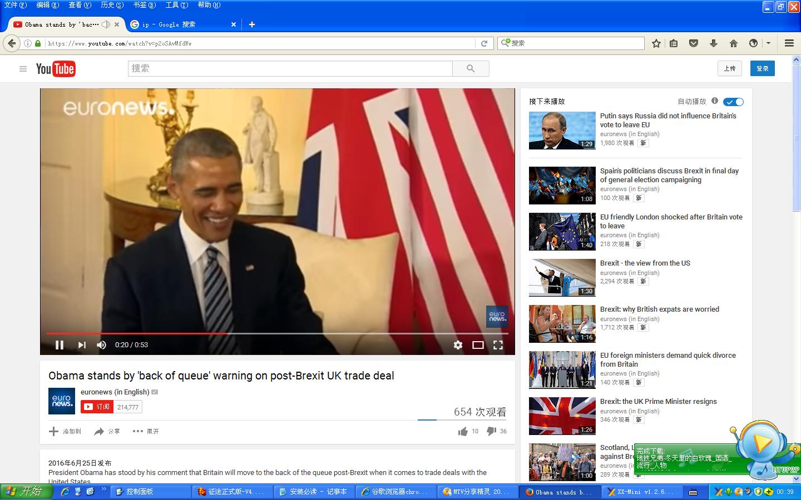The height and width of the screenshot is (500, 801).
Task: Expand the video description details
Action: coord(146,431)
